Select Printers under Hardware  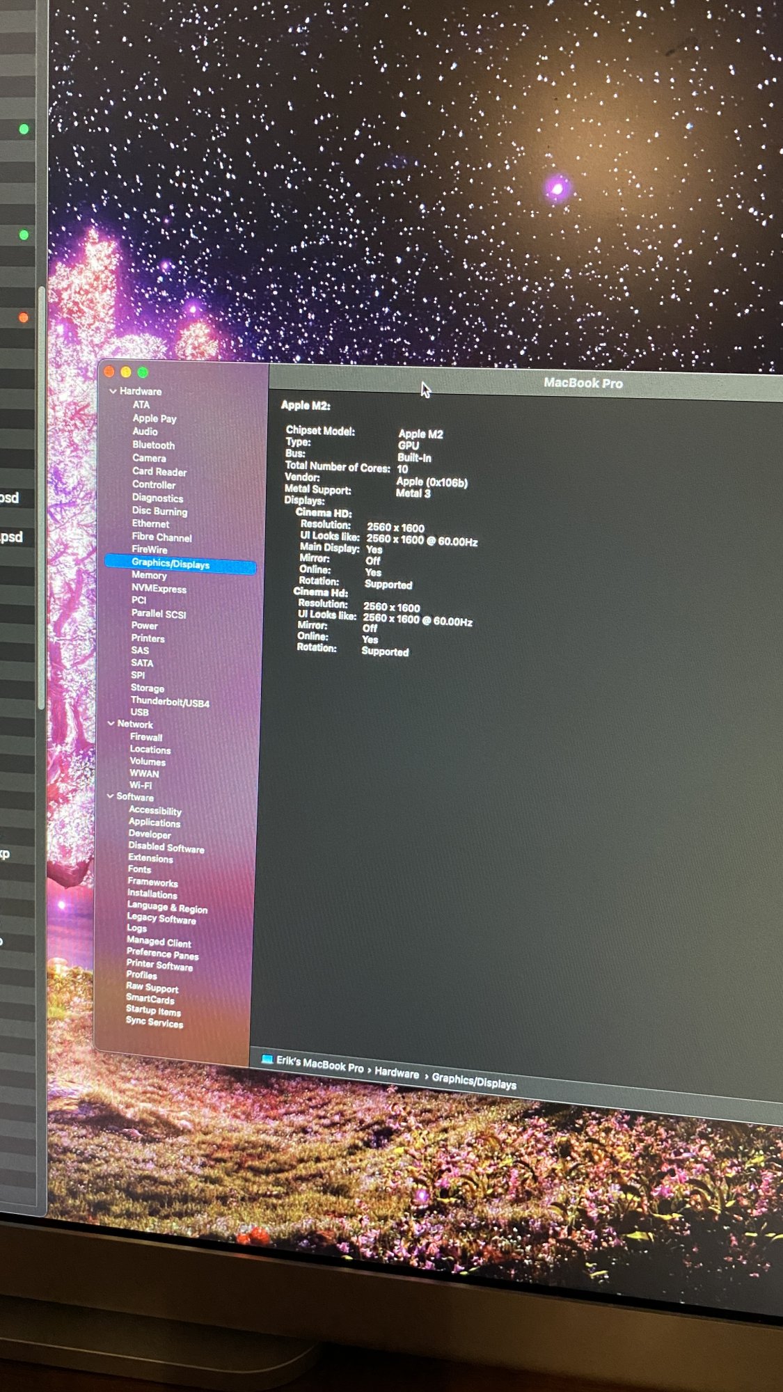tap(148, 638)
